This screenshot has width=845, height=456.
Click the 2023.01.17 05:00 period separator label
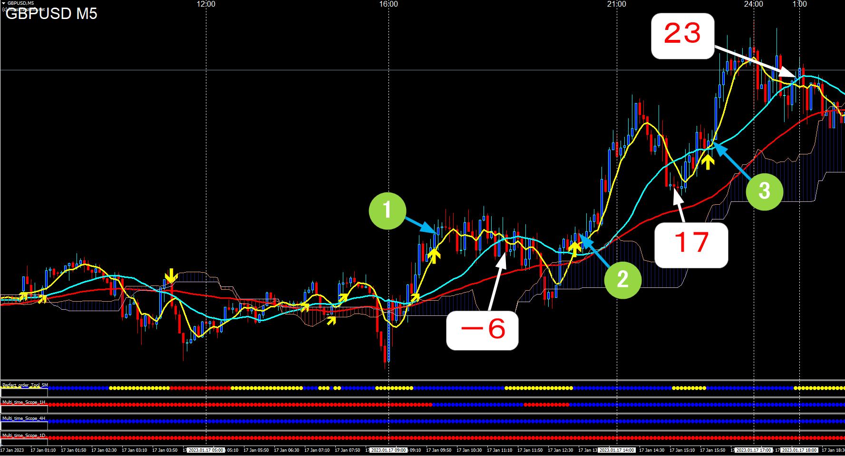[x=205, y=450]
